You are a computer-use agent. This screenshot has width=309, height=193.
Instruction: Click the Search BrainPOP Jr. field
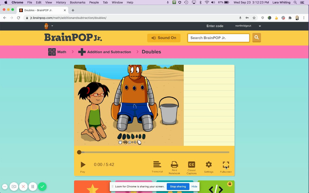219,38
